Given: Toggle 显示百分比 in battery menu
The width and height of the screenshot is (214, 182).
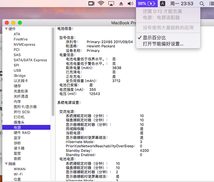Looking at the screenshot, I should point(168,38).
